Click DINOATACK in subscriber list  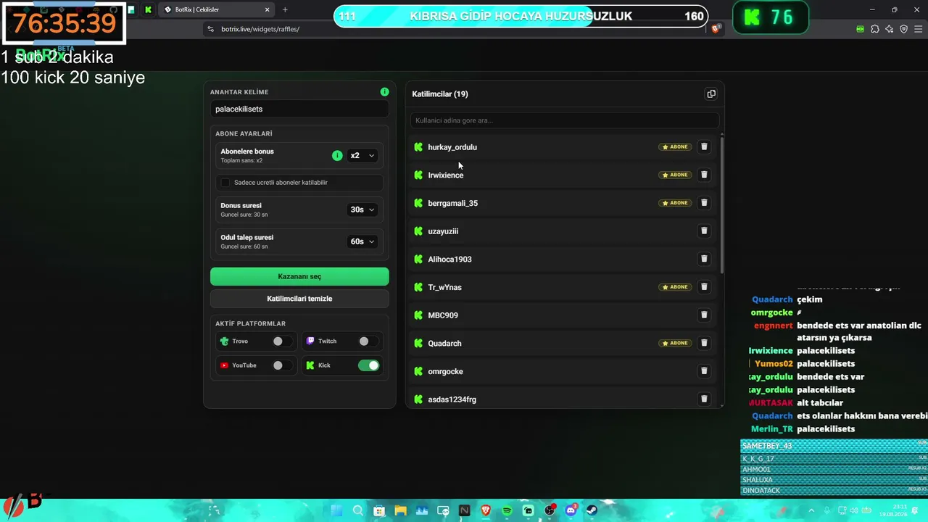pos(761,491)
